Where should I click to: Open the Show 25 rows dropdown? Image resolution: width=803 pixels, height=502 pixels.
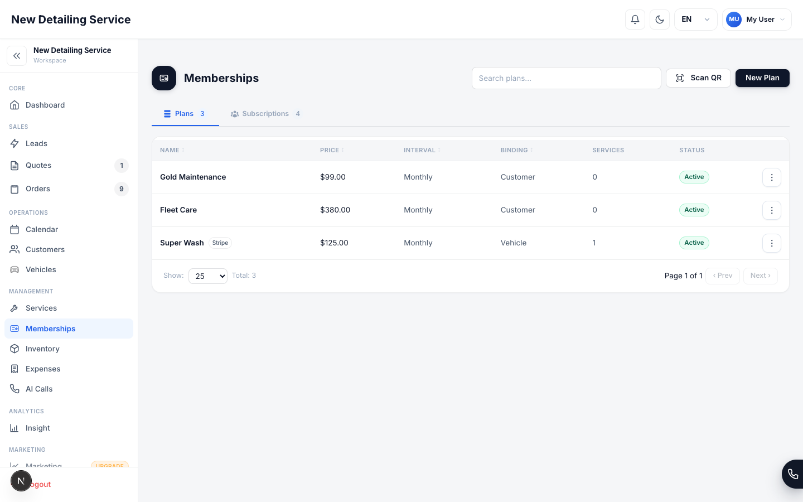point(208,276)
